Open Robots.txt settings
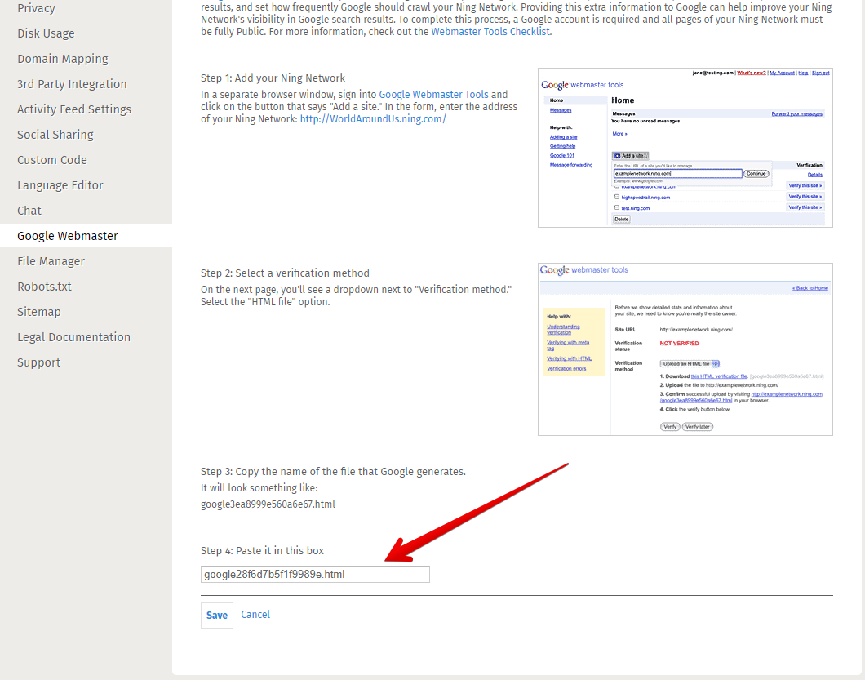The height and width of the screenshot is (680, 865). [x=44, y=287]
